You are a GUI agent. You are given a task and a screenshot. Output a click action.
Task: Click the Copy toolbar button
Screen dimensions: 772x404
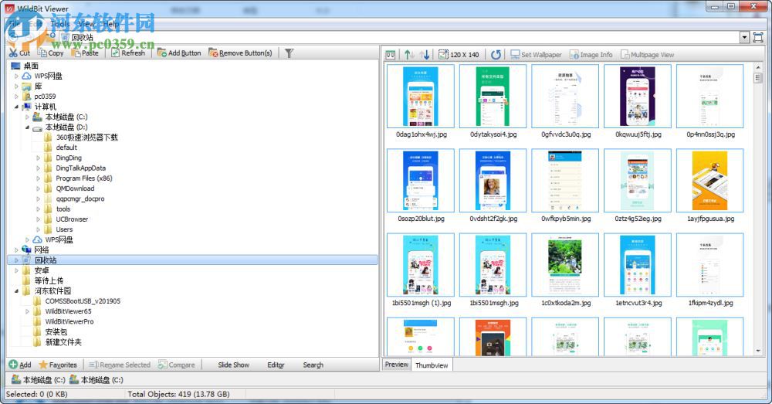tap(51, 53)
